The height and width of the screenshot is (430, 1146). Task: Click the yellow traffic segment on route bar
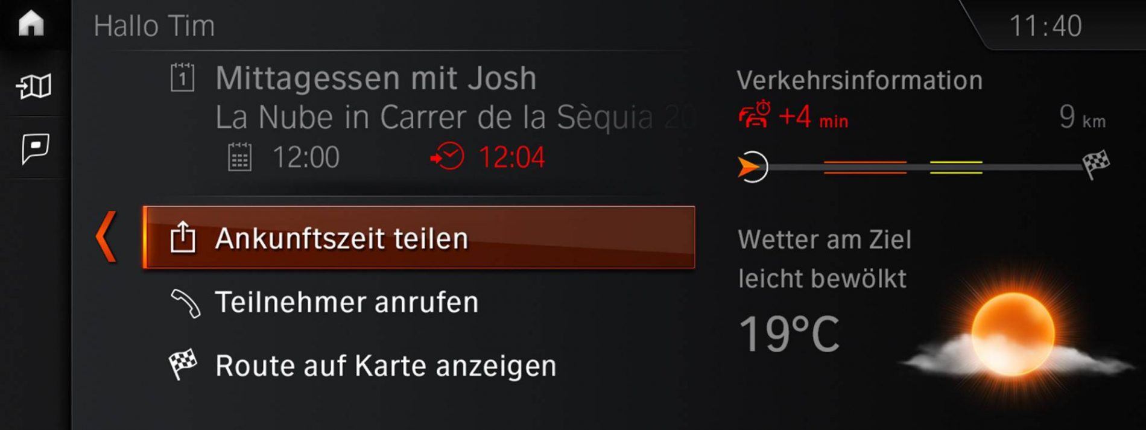(956, 167)
